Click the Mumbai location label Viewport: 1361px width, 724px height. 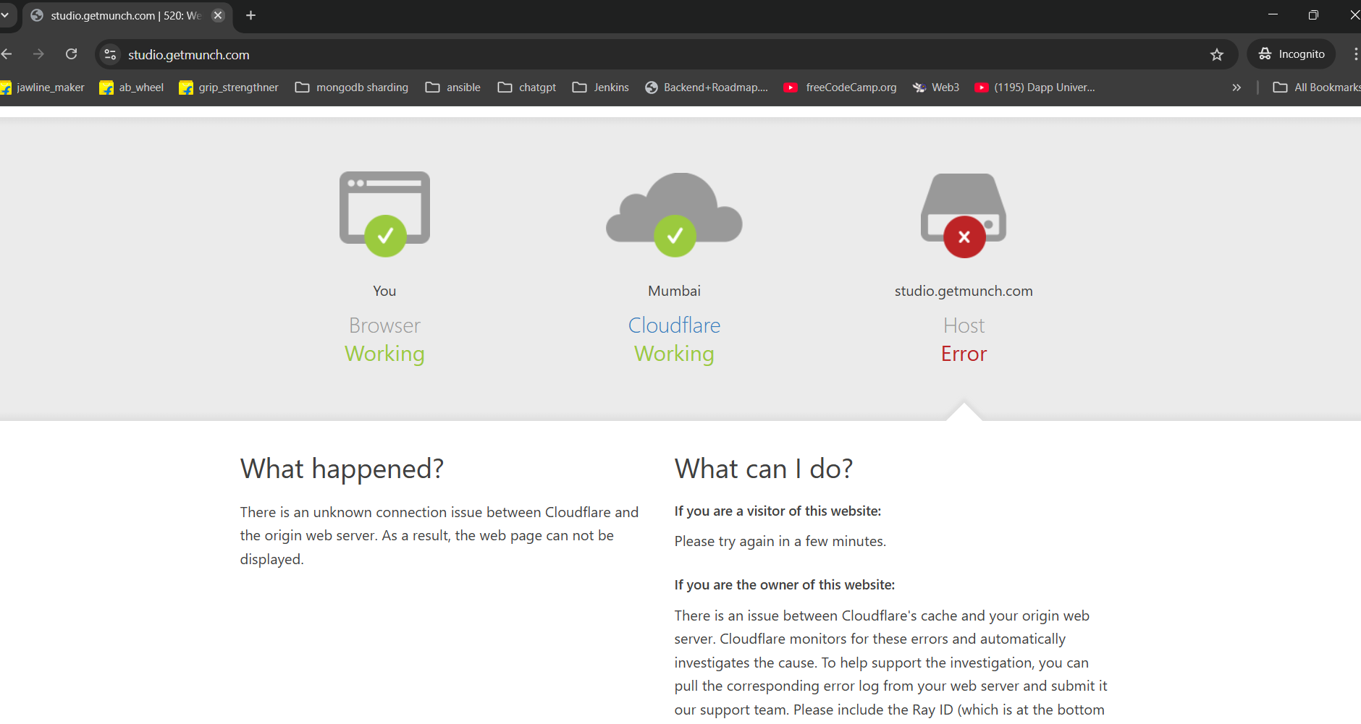point(674,291)
